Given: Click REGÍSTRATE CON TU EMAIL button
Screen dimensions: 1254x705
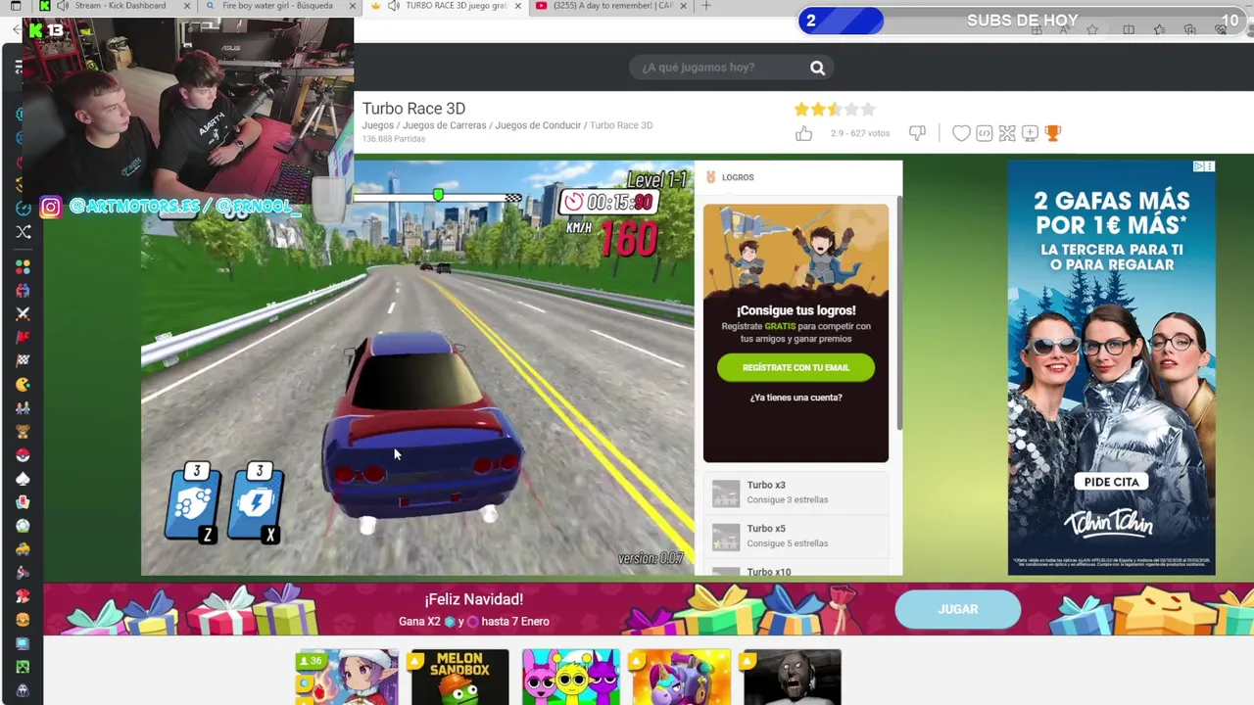Looking at the screenshot, I should [796, 367].
